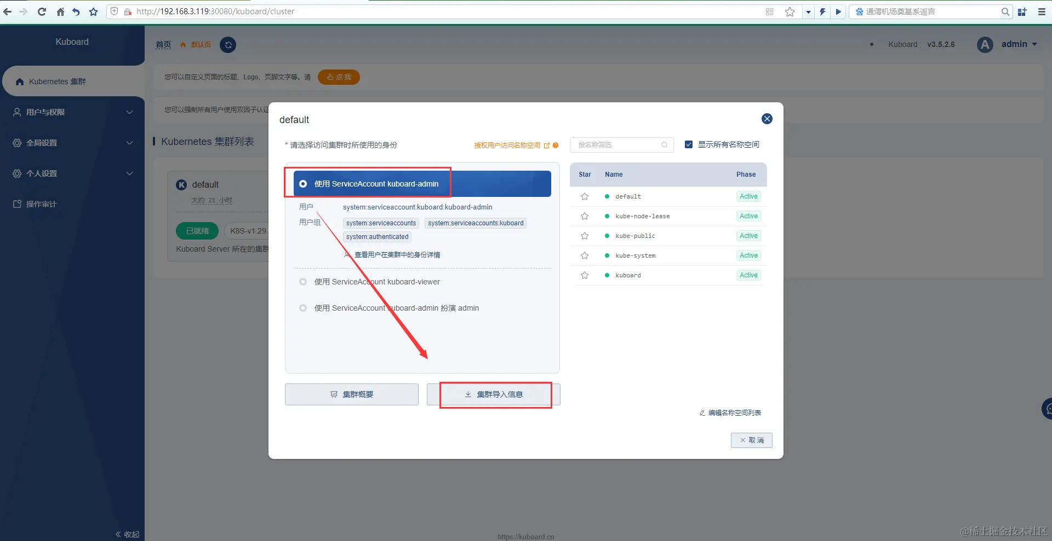
Task: Star the kuboard namespace
Action: [585, 275]
